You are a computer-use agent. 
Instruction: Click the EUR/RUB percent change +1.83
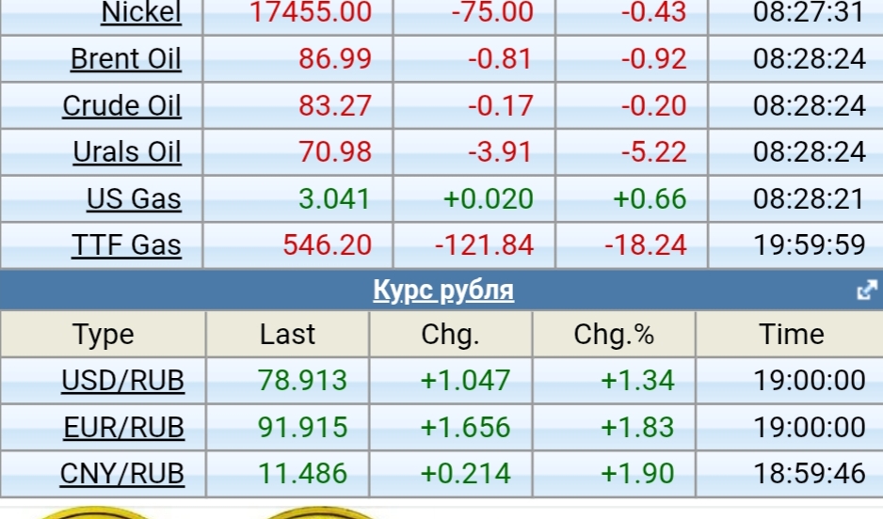[x=638, y=428]
